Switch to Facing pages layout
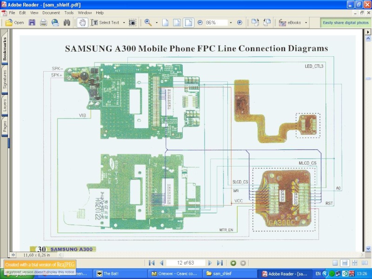The height and width of the screenshot is (279, 372). [365, 263]
